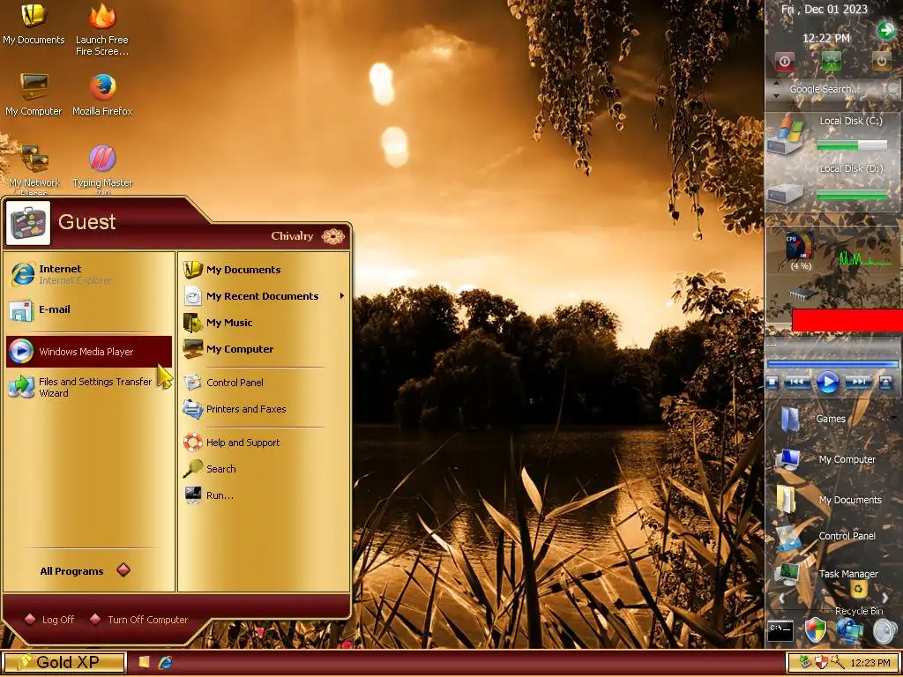
Task: Launch Mozilla Firefox from desktop
Action: [x=102, y=95]
